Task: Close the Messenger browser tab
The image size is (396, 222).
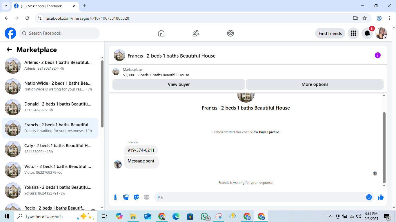Action: tap(74, 6)
